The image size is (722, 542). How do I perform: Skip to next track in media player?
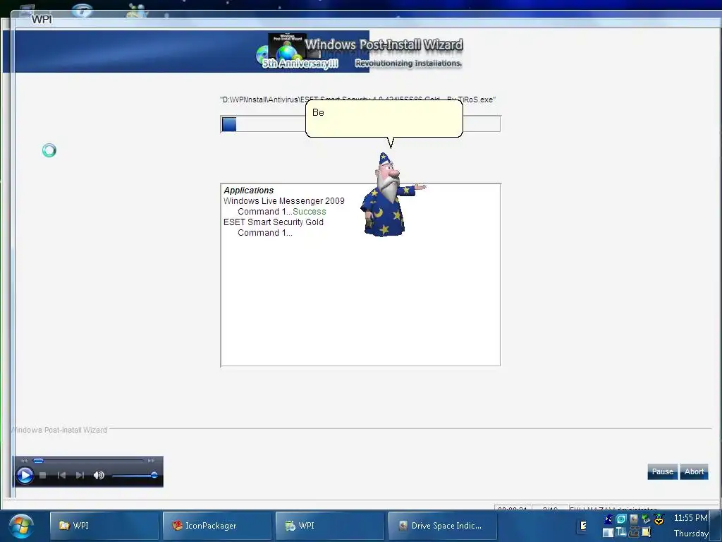(80, 475)
